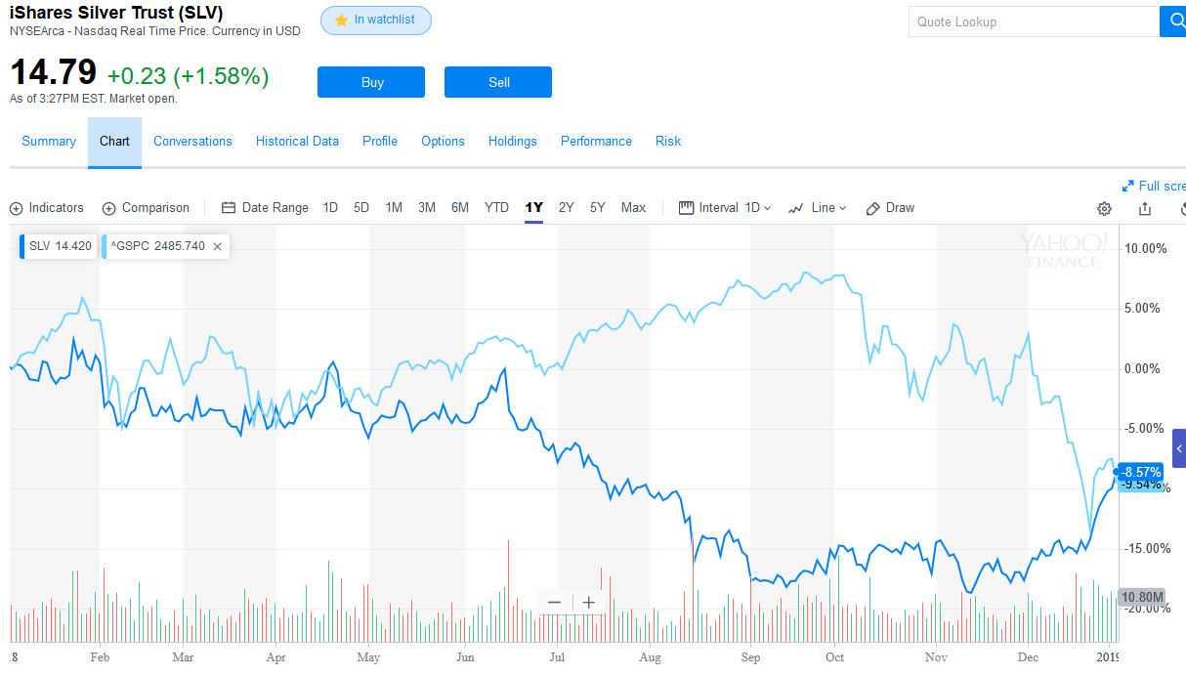Screen dimensions: 1186x676
Task: Switch to the Historical Data tab
Action: (297, 142)
